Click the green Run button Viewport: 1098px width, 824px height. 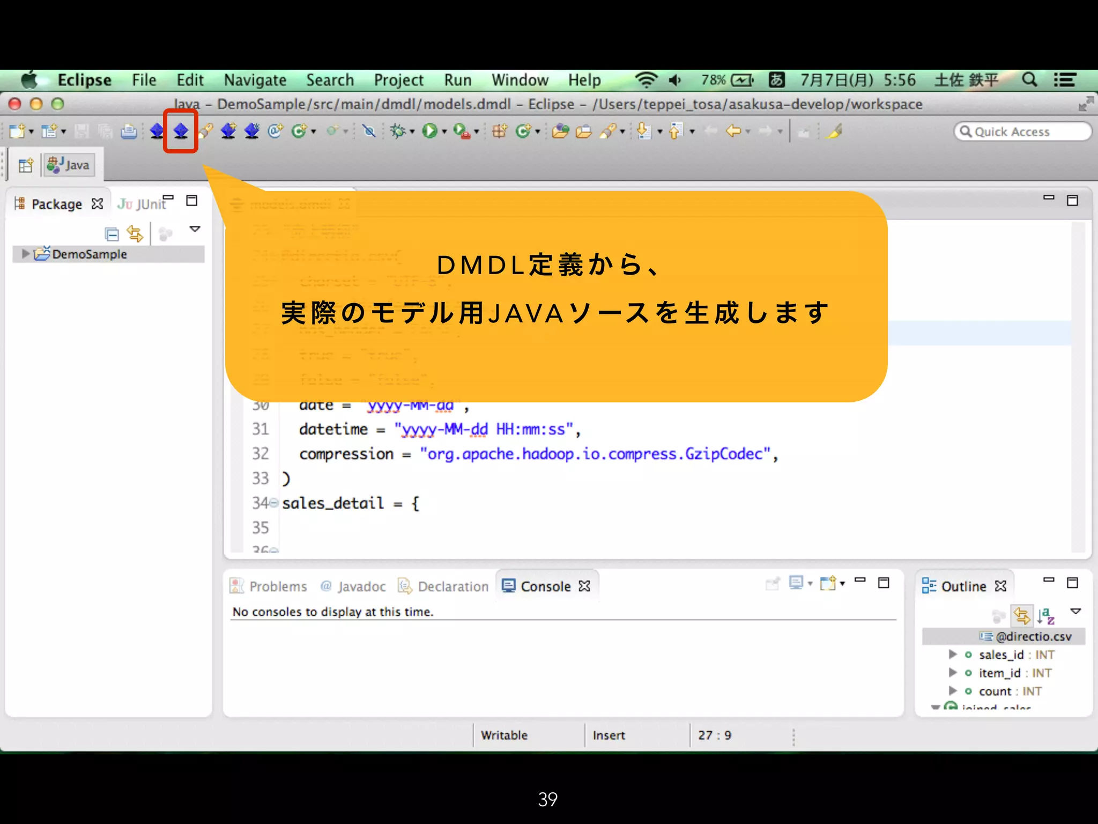[429, 131]
